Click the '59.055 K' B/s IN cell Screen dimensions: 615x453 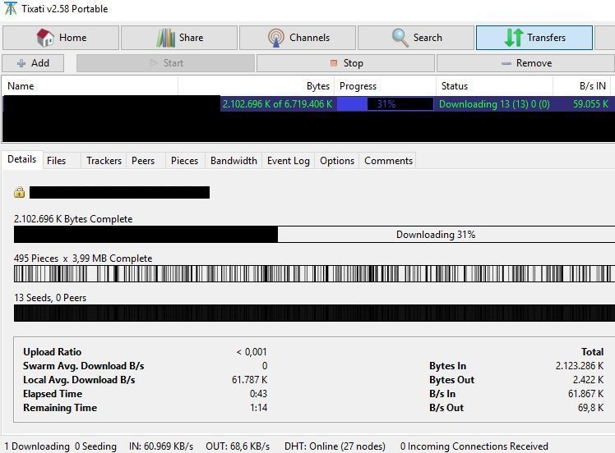click(x=590, y=104)
